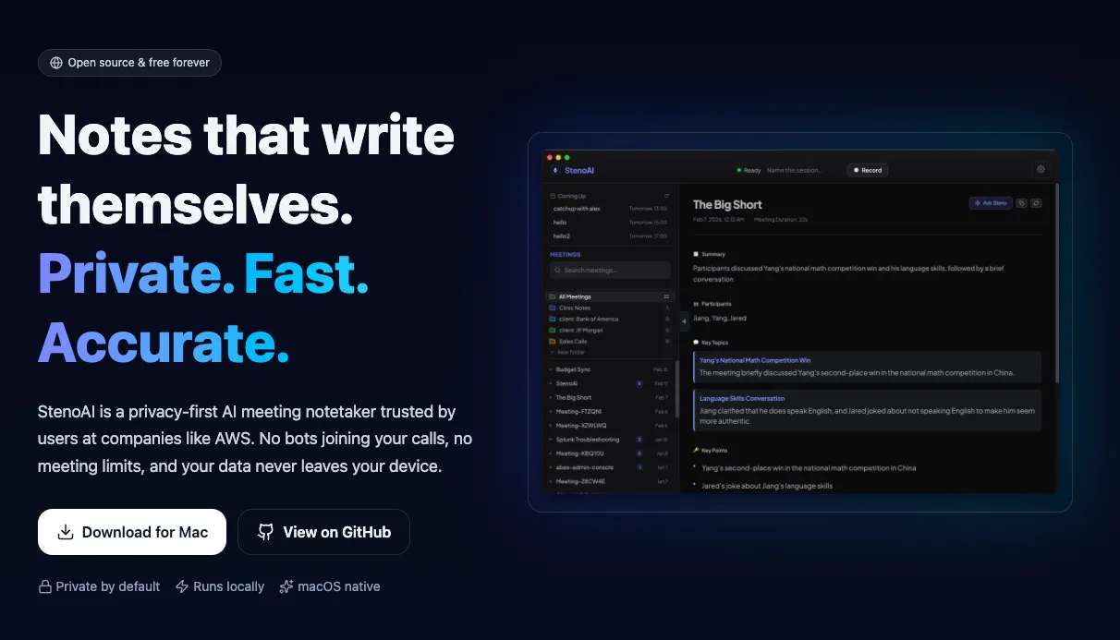
Task: Click New folder in the sidebar
Action: [571, 352]
